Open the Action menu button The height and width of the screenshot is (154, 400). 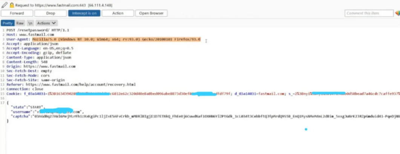[x=118, y=13]
